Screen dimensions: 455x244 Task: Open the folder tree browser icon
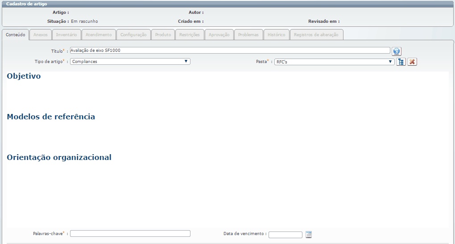coord(401,62)
